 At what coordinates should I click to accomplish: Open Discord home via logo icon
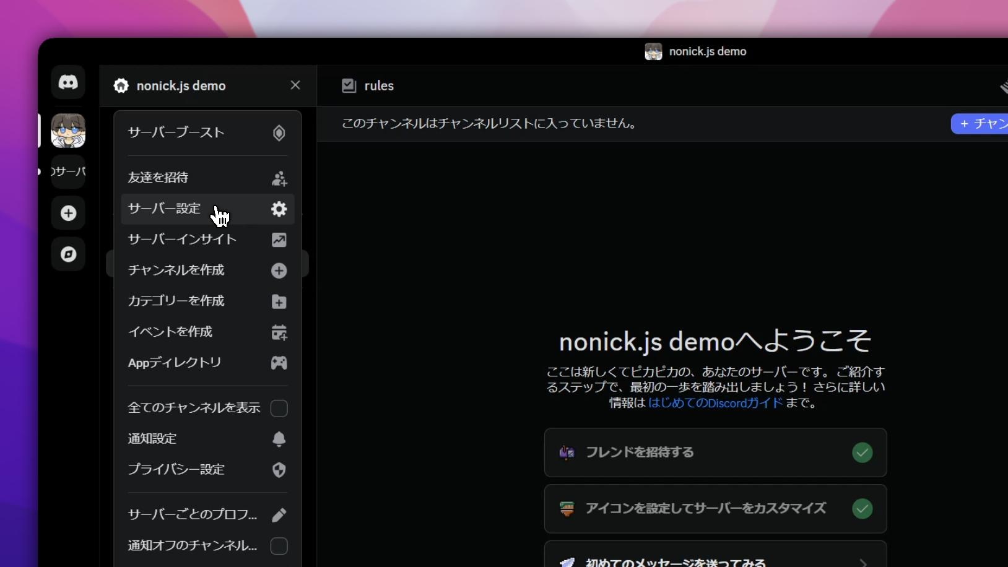pyautogui.click(x=68, y=82)
